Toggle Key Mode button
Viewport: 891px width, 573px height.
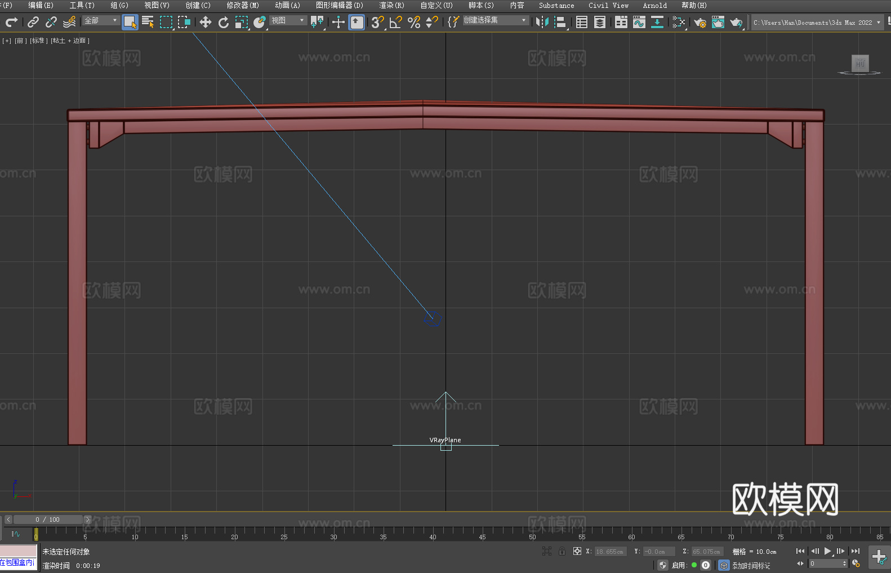pos(800,563)
